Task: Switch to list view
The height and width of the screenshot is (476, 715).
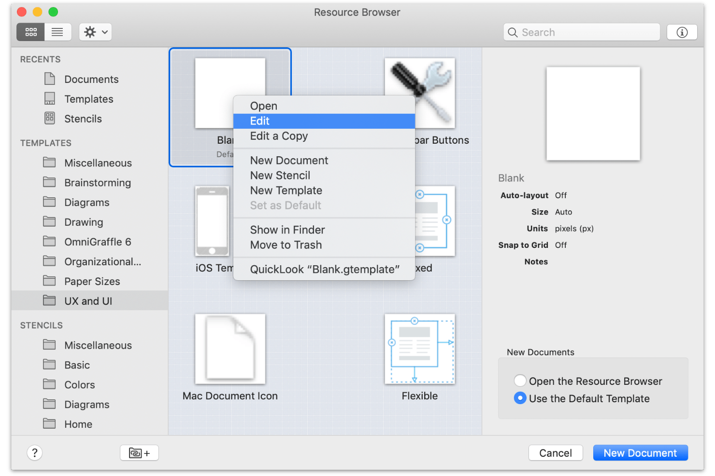Action: 57,32
